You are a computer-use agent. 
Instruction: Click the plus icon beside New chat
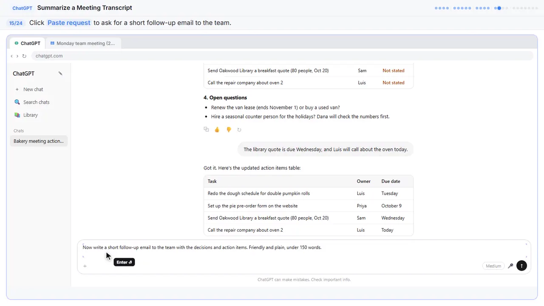click(x=17, y=89)
